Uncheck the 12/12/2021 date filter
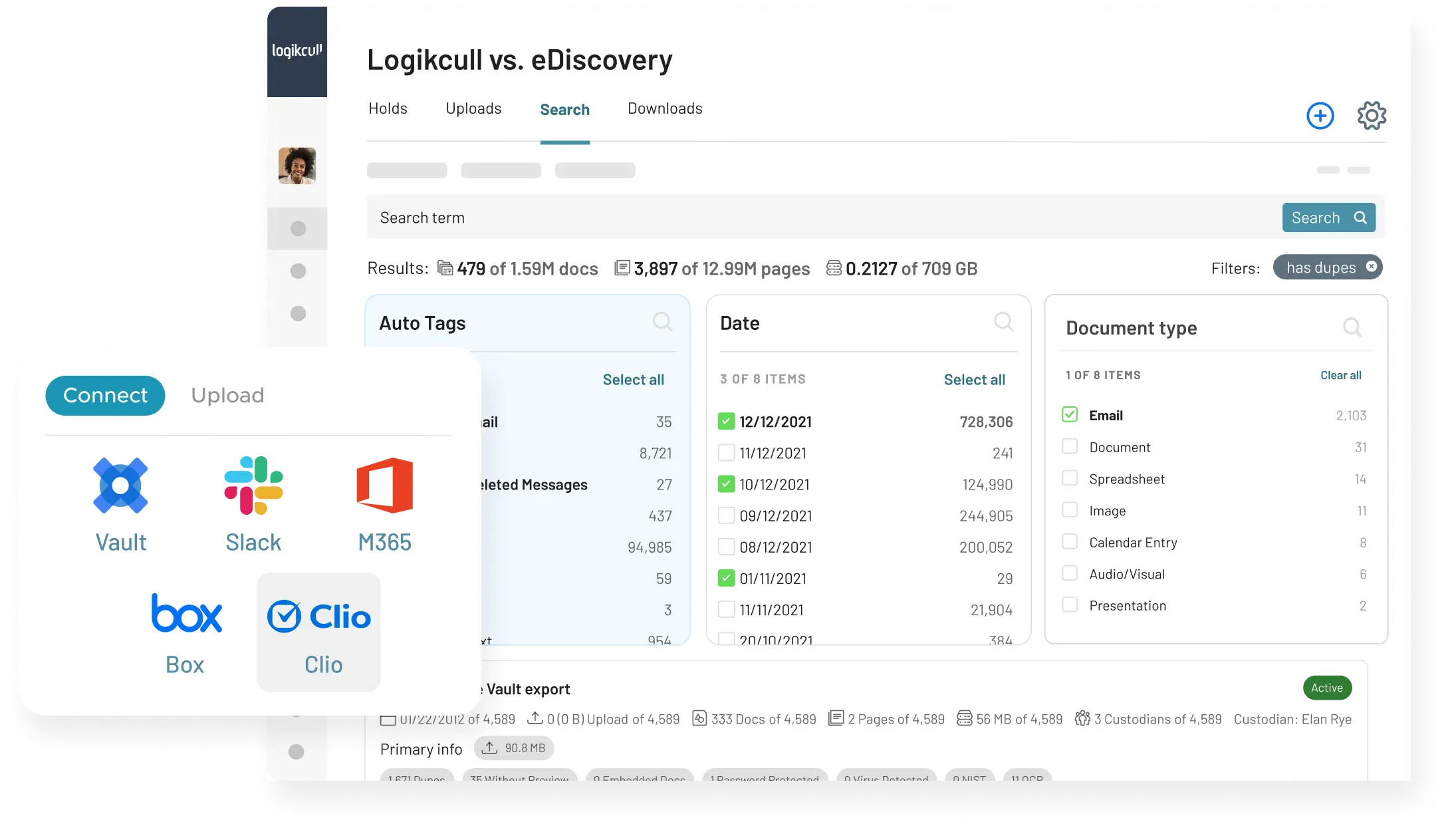Image resolution: width=1446 pixels, height=828 pixels. coord(726,421)
